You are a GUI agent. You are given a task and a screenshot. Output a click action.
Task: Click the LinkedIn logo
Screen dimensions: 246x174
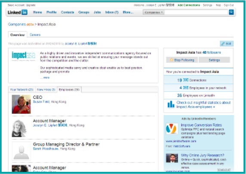click(18, 12)
